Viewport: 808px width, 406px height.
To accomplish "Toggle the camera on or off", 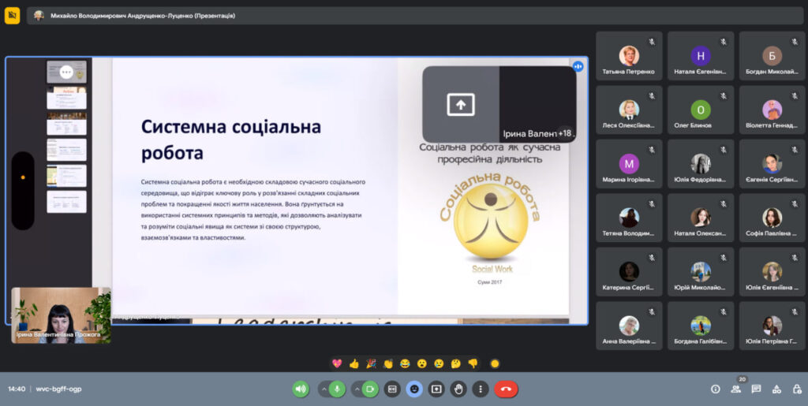I will coord(370,389).
